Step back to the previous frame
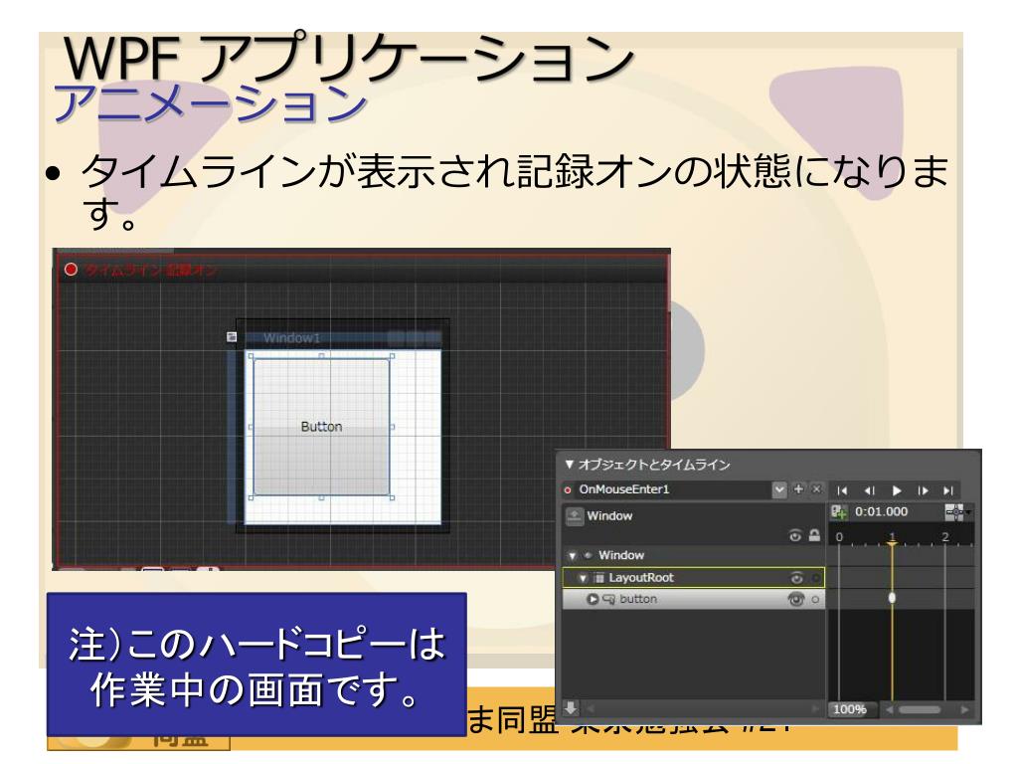Screen dimensions: 1018x764 pos(869,490)
